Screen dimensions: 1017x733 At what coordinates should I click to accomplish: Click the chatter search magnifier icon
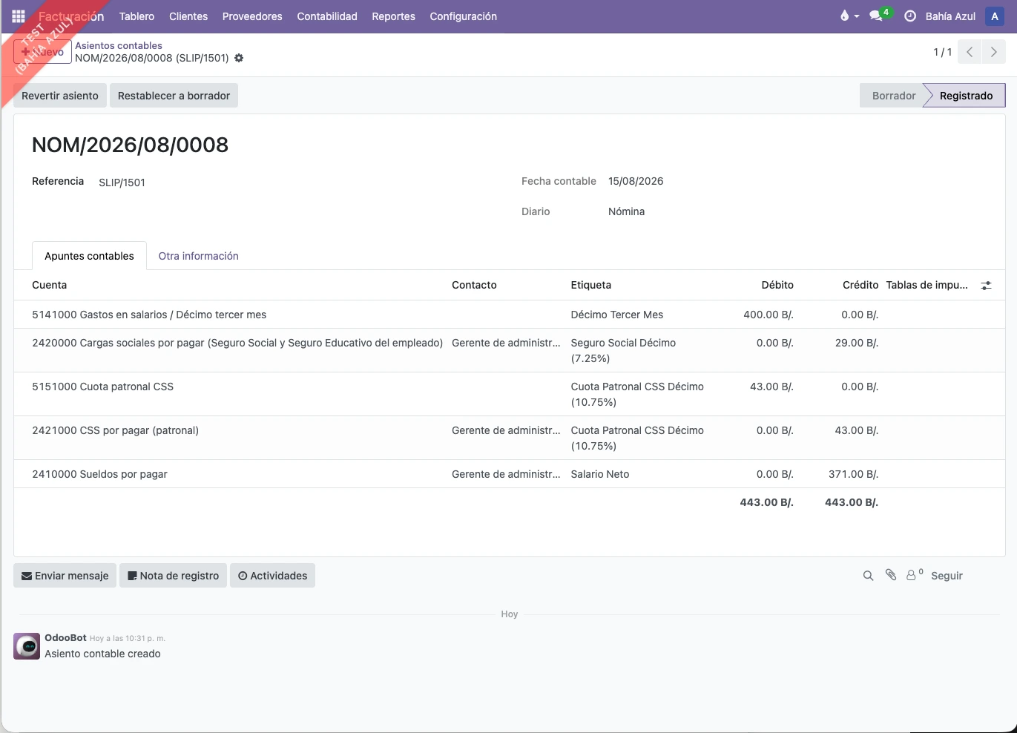[868, 576]
